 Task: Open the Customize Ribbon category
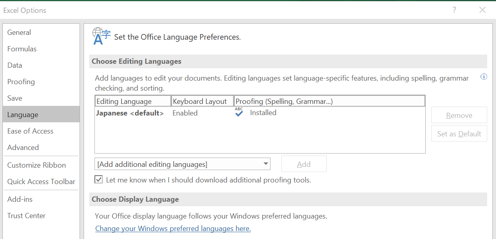[x=37, y=165]
